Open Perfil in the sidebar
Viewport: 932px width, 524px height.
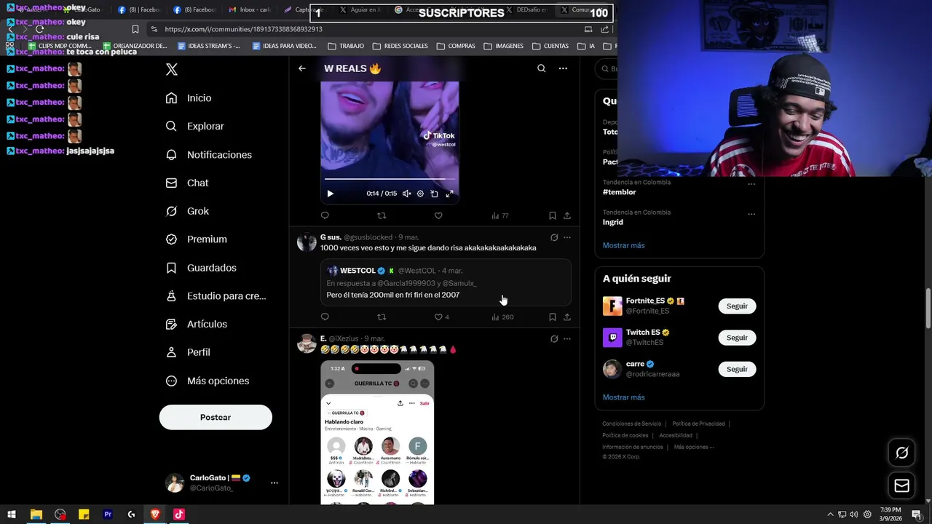(188, 352)
